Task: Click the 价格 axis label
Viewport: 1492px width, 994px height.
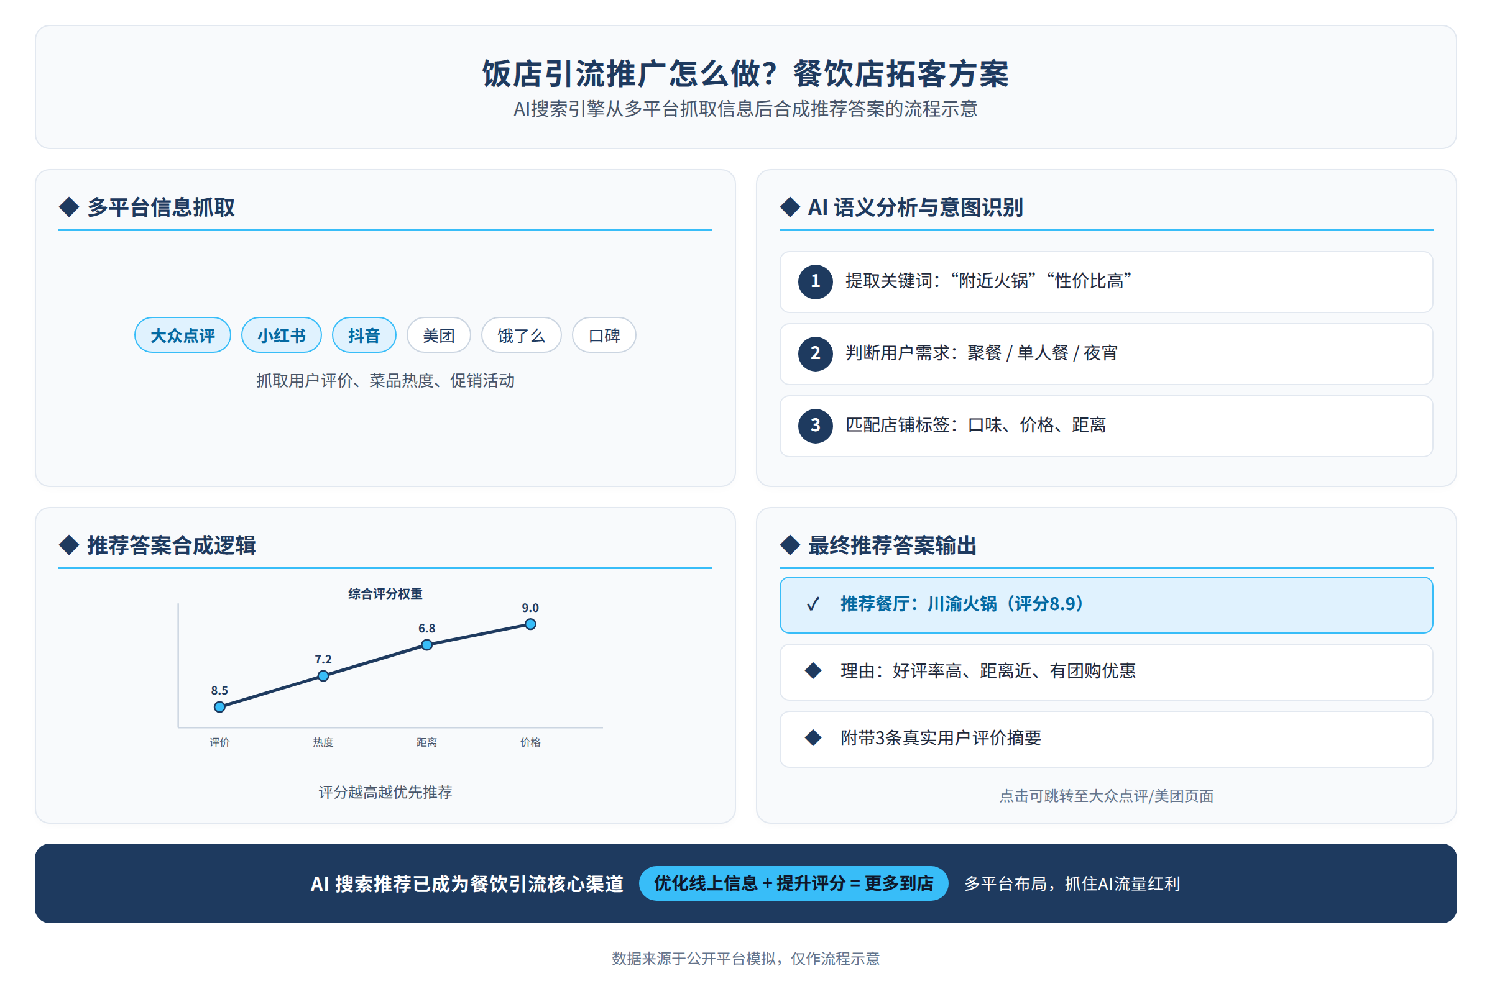Action: tap(530, 742)
